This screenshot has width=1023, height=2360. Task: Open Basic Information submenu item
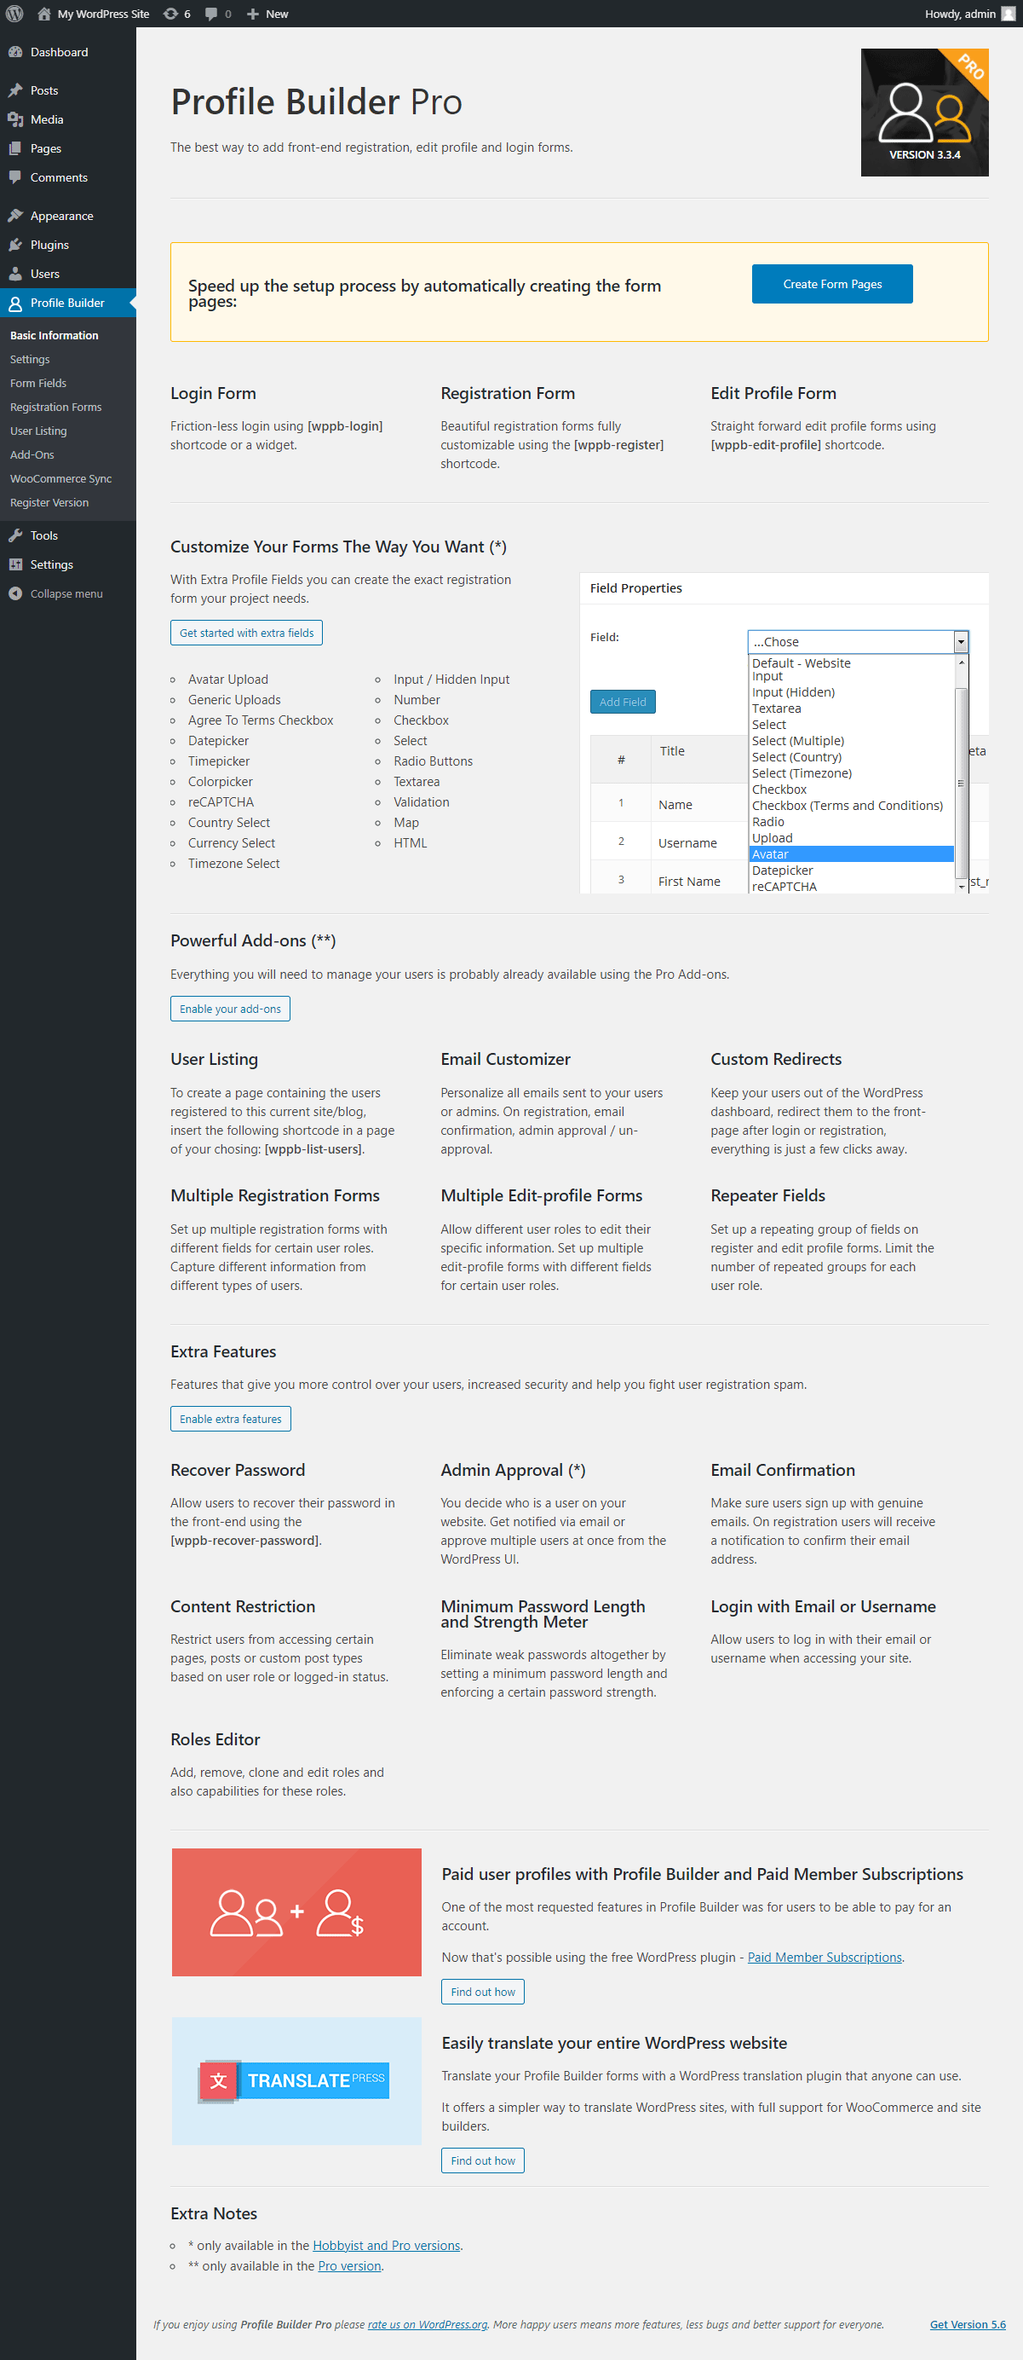[54, 335]
